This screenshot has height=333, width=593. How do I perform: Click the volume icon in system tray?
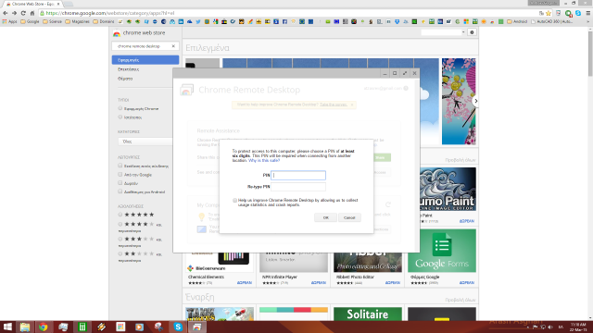(x=550, y=327)
